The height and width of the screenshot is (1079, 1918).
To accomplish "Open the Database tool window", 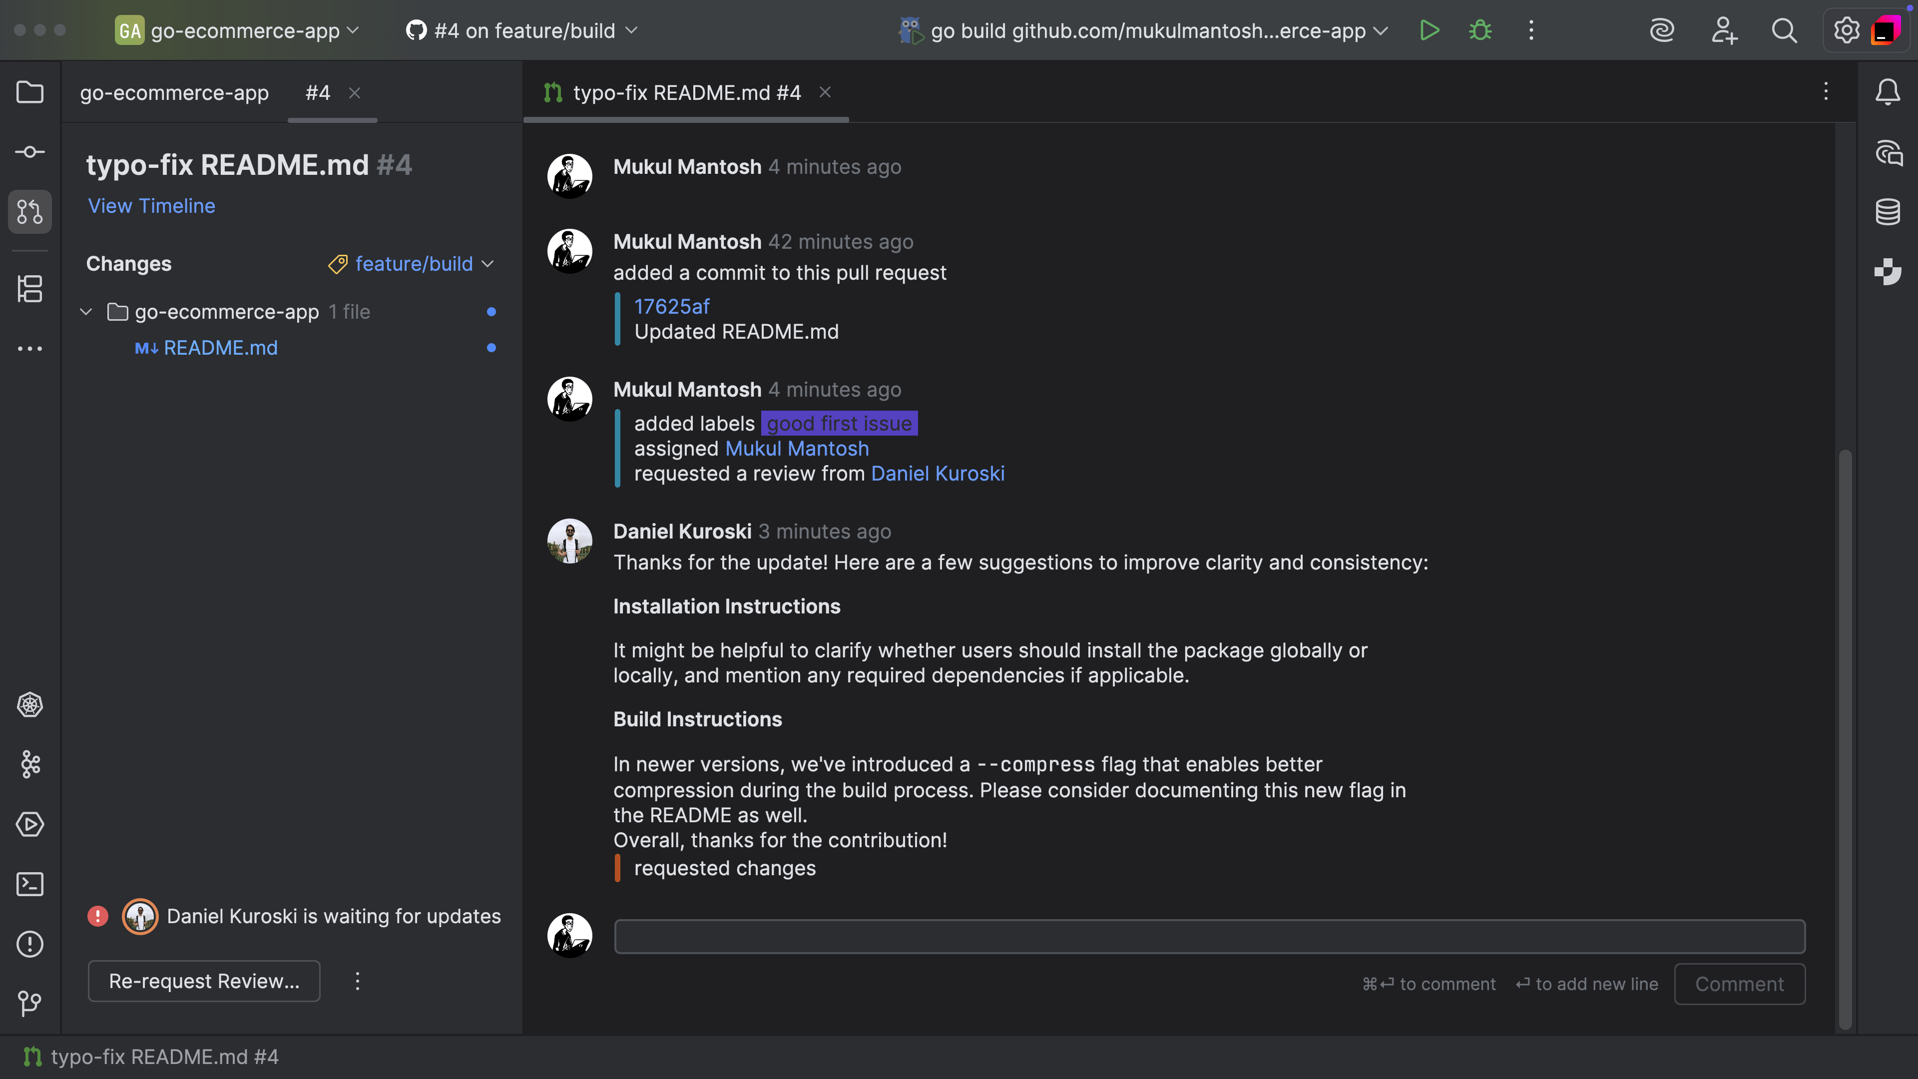I will pyautogui.click(x=1888, y=212).
